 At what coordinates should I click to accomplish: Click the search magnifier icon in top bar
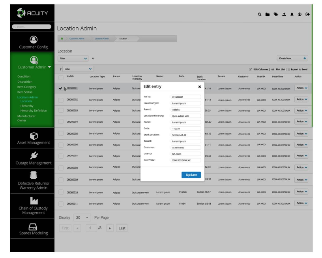[x=260, y=15]
